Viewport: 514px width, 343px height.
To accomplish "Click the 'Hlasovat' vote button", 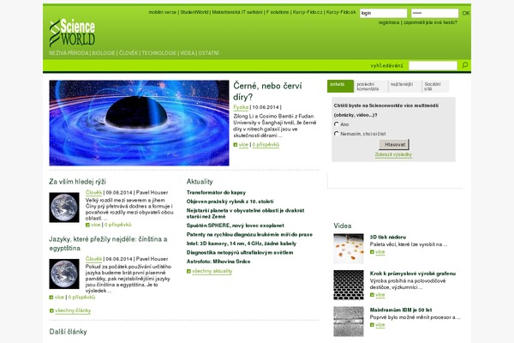I will (x=394, y=144).
